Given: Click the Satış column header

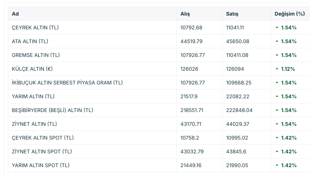Looking at the screenshot, I should 232,14.
